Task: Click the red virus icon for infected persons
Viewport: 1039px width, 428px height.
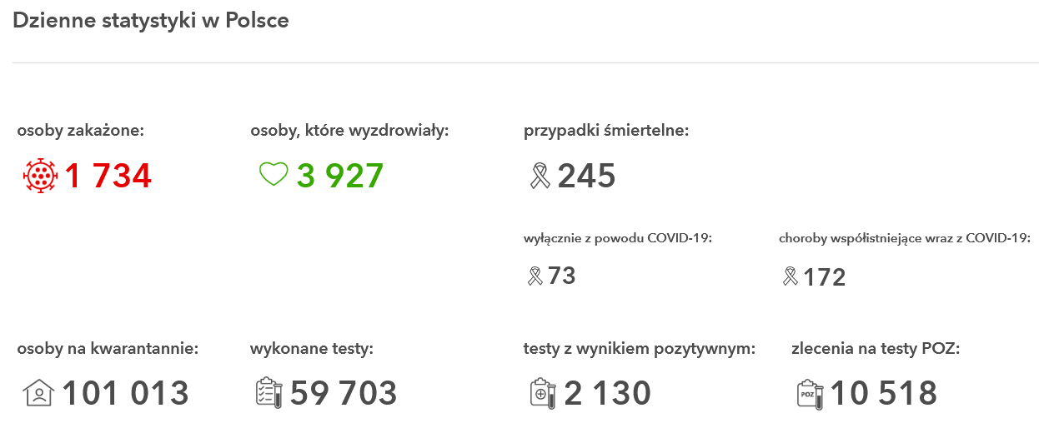Action: pos(40,176)
